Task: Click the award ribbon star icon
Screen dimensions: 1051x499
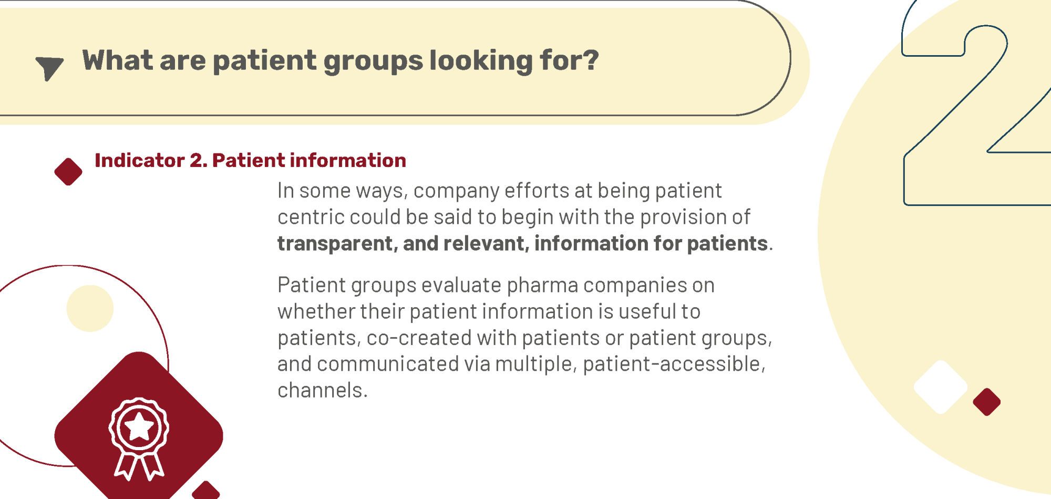Action: [x=139, y=439]
